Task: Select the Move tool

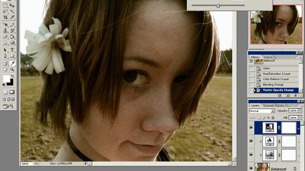Action: 12,5
